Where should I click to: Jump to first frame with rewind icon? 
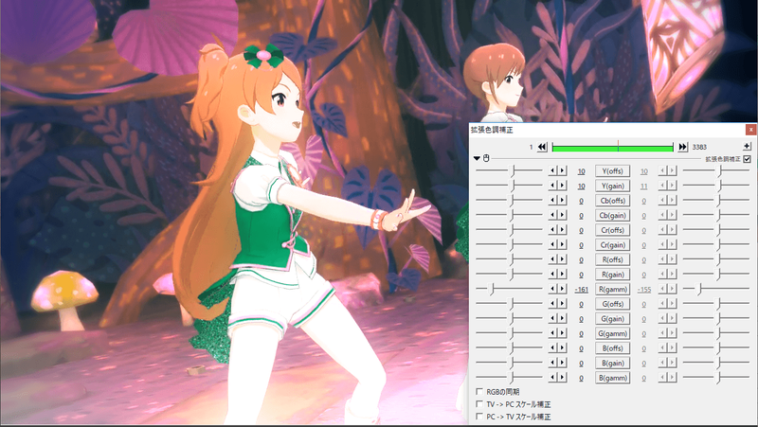(x=542, y=147)
